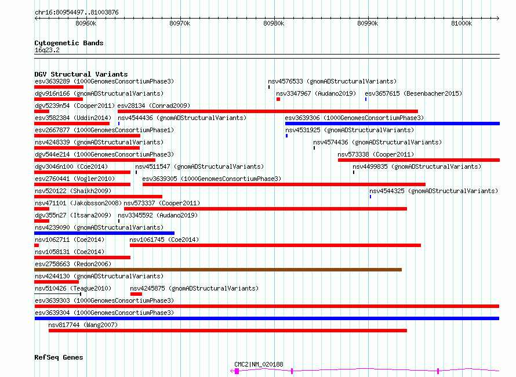Click nsv471101 (Jakobsson2008) label

tap(78, 203)
